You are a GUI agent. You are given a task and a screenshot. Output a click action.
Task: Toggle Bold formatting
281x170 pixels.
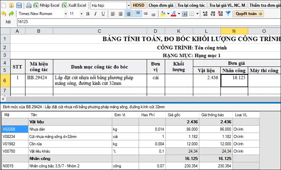87,14
